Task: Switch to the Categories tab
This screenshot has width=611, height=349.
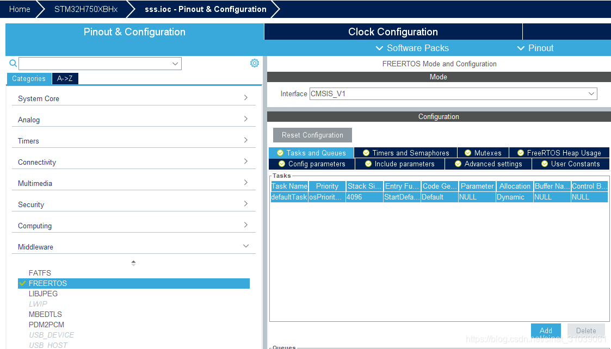Action: coord(29,79)
